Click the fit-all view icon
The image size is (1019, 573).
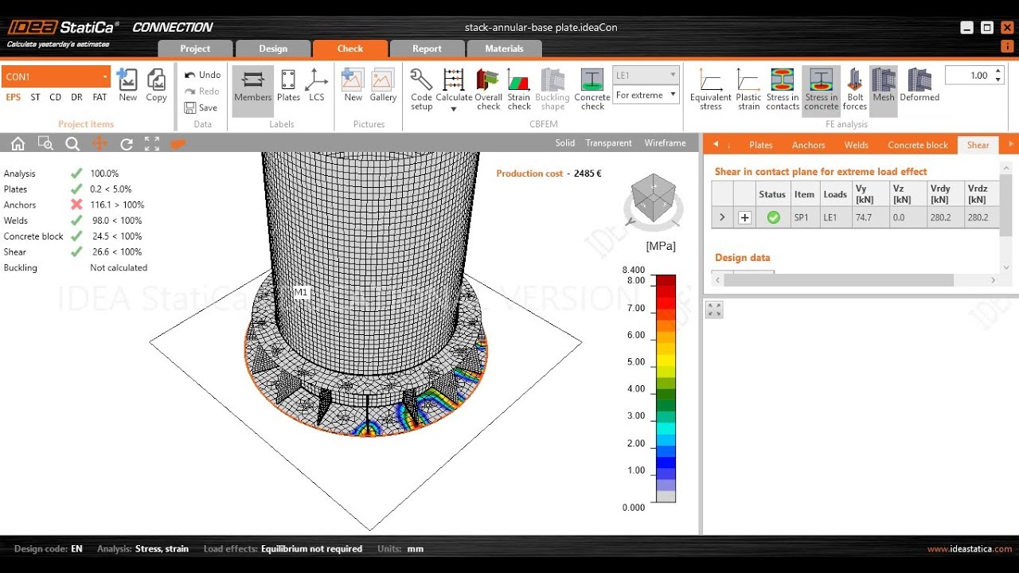(152, 144)
